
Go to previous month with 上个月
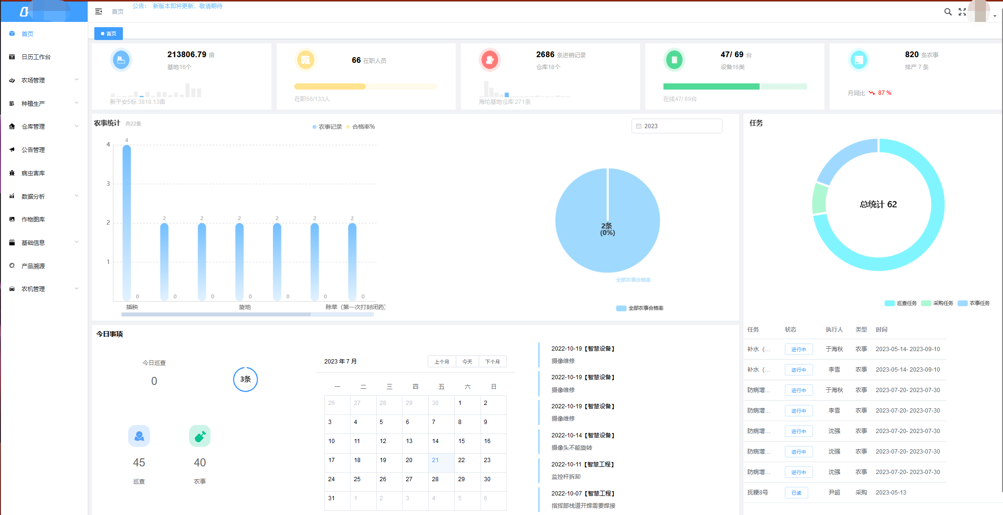(x=441, y=362)
